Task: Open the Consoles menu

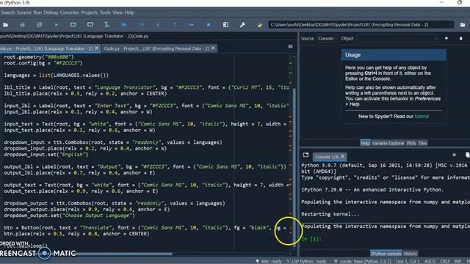Action: click(70, 12)
